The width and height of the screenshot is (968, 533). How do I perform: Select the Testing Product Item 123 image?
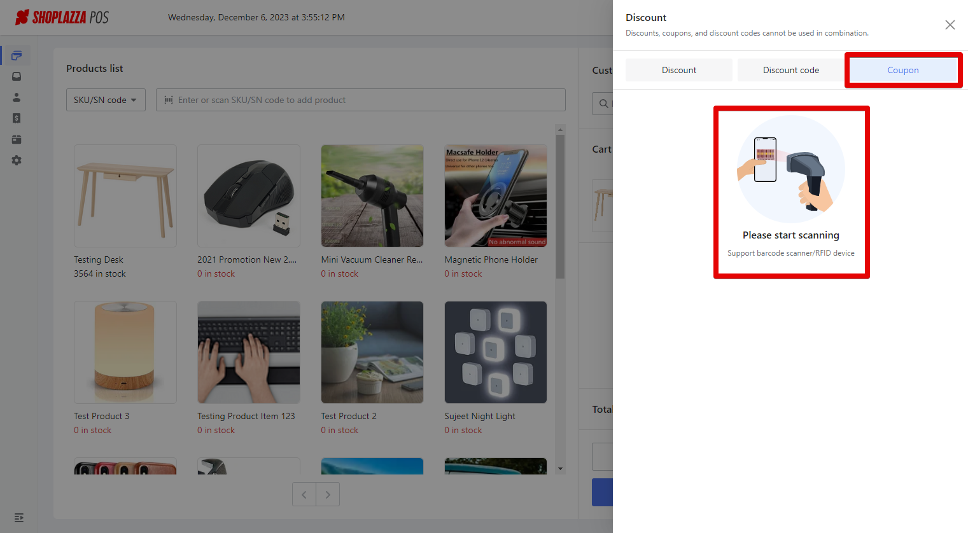249,352
